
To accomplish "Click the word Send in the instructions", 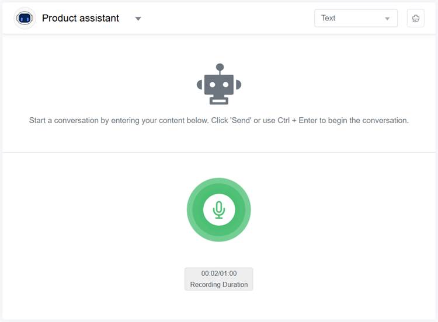I will pyautogui.click(x=239, y=121).
